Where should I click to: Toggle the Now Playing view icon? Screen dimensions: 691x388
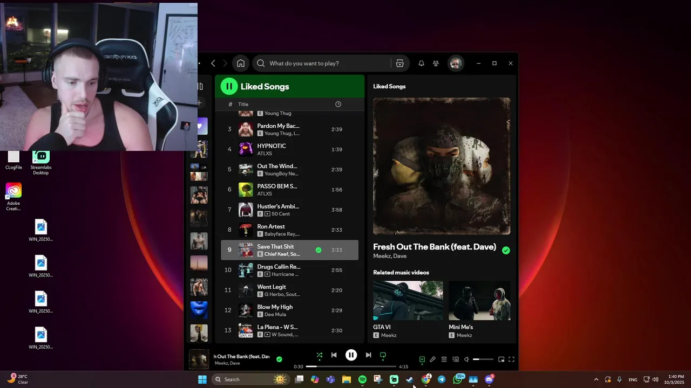422,359
